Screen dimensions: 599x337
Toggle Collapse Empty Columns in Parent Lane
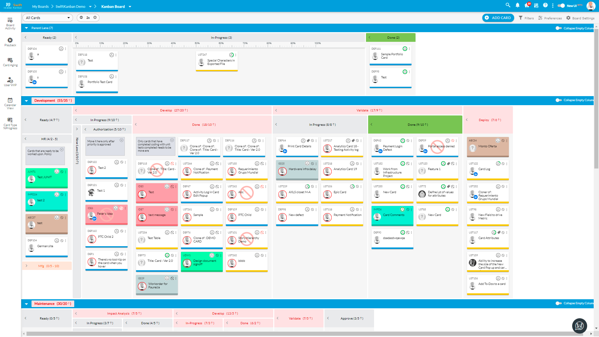point(558,28)
